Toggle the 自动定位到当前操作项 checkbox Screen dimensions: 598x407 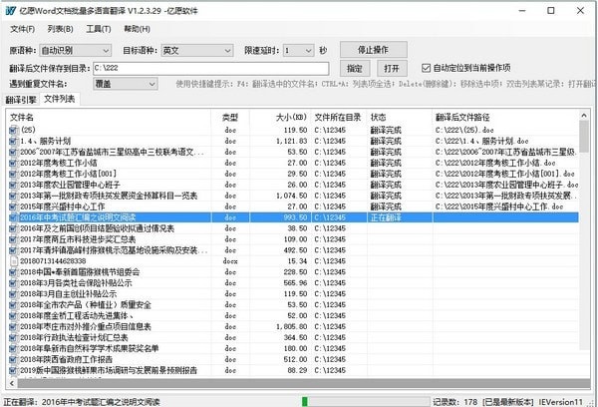[x=426, y=68]
